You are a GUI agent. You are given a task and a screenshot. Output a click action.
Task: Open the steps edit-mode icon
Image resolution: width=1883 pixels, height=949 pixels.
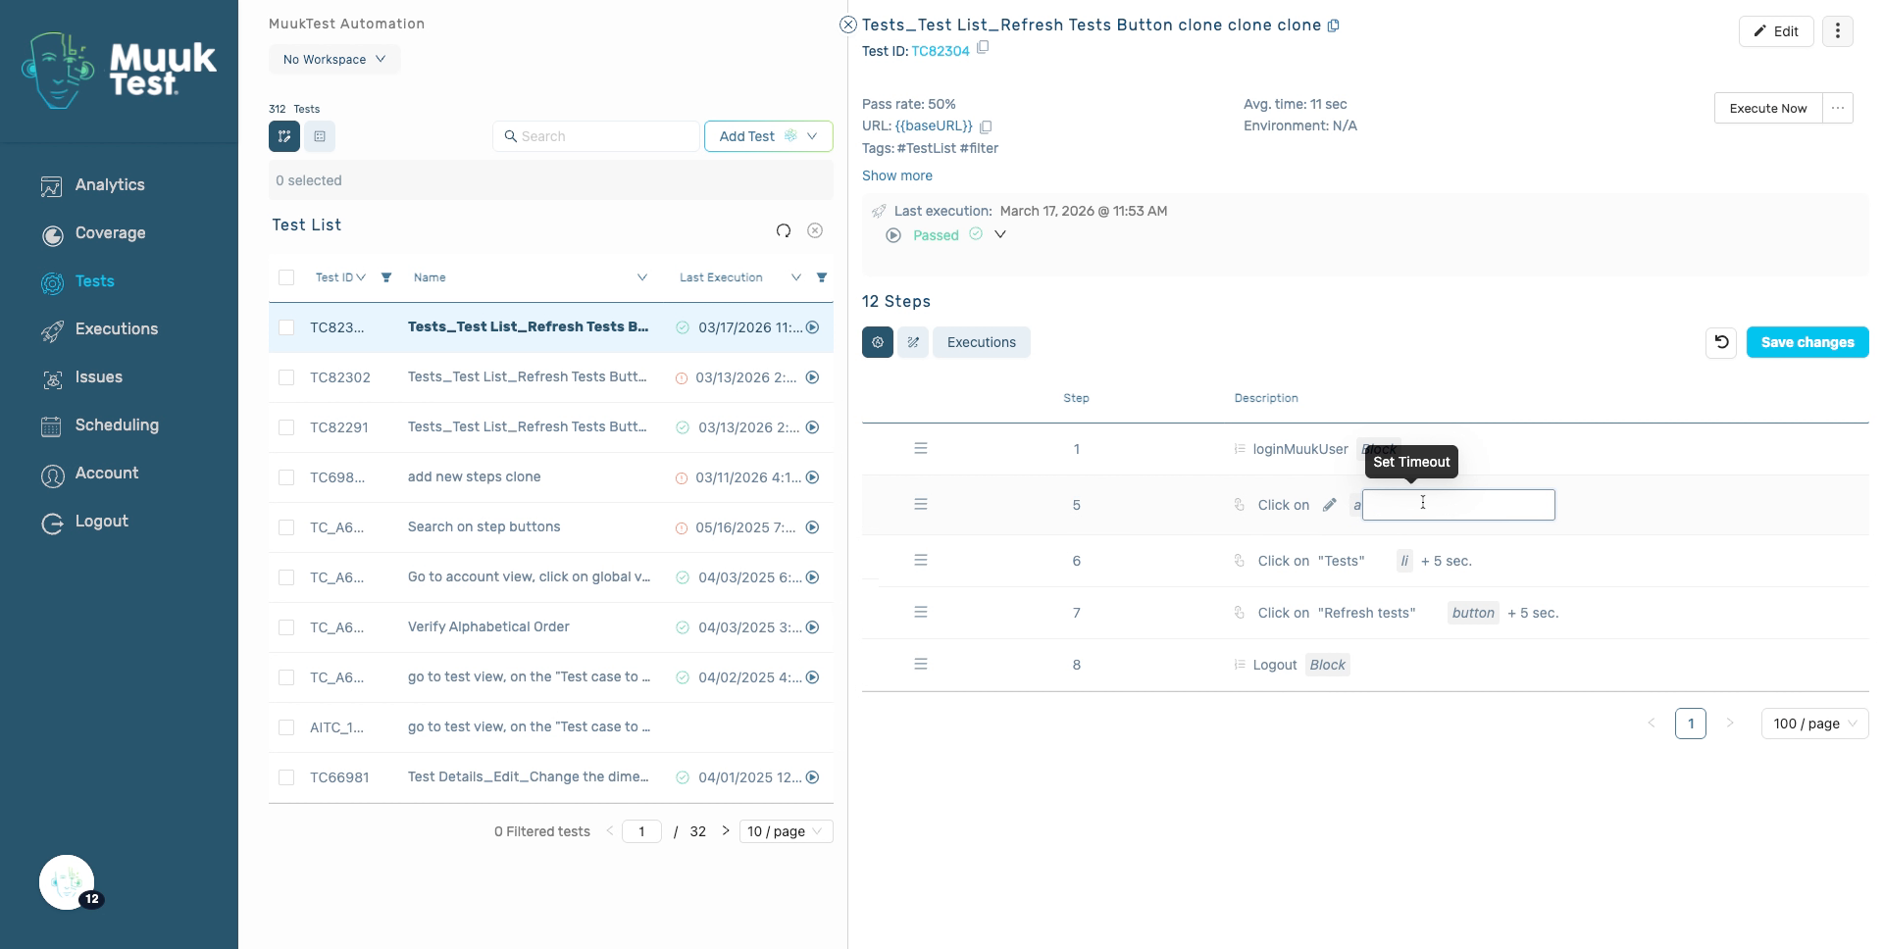point(913,342)
